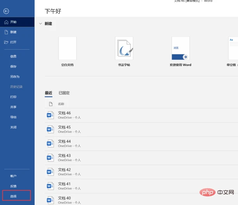Viewport: 238px width, 205px height.
Task: Click the back arrow circle icon
Action: point(6,11)
